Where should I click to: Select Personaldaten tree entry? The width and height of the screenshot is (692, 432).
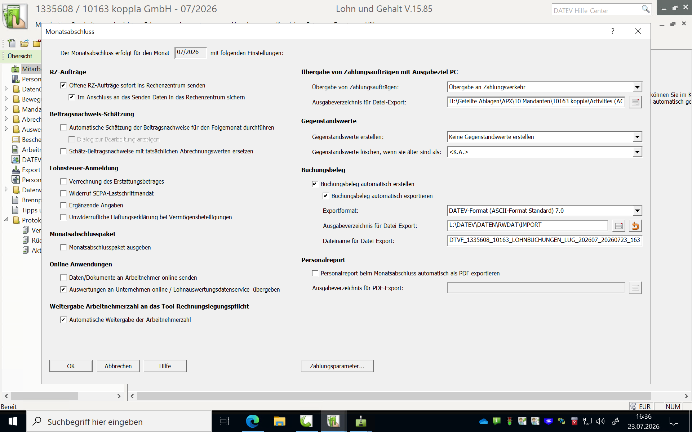[x=31, y=79]
